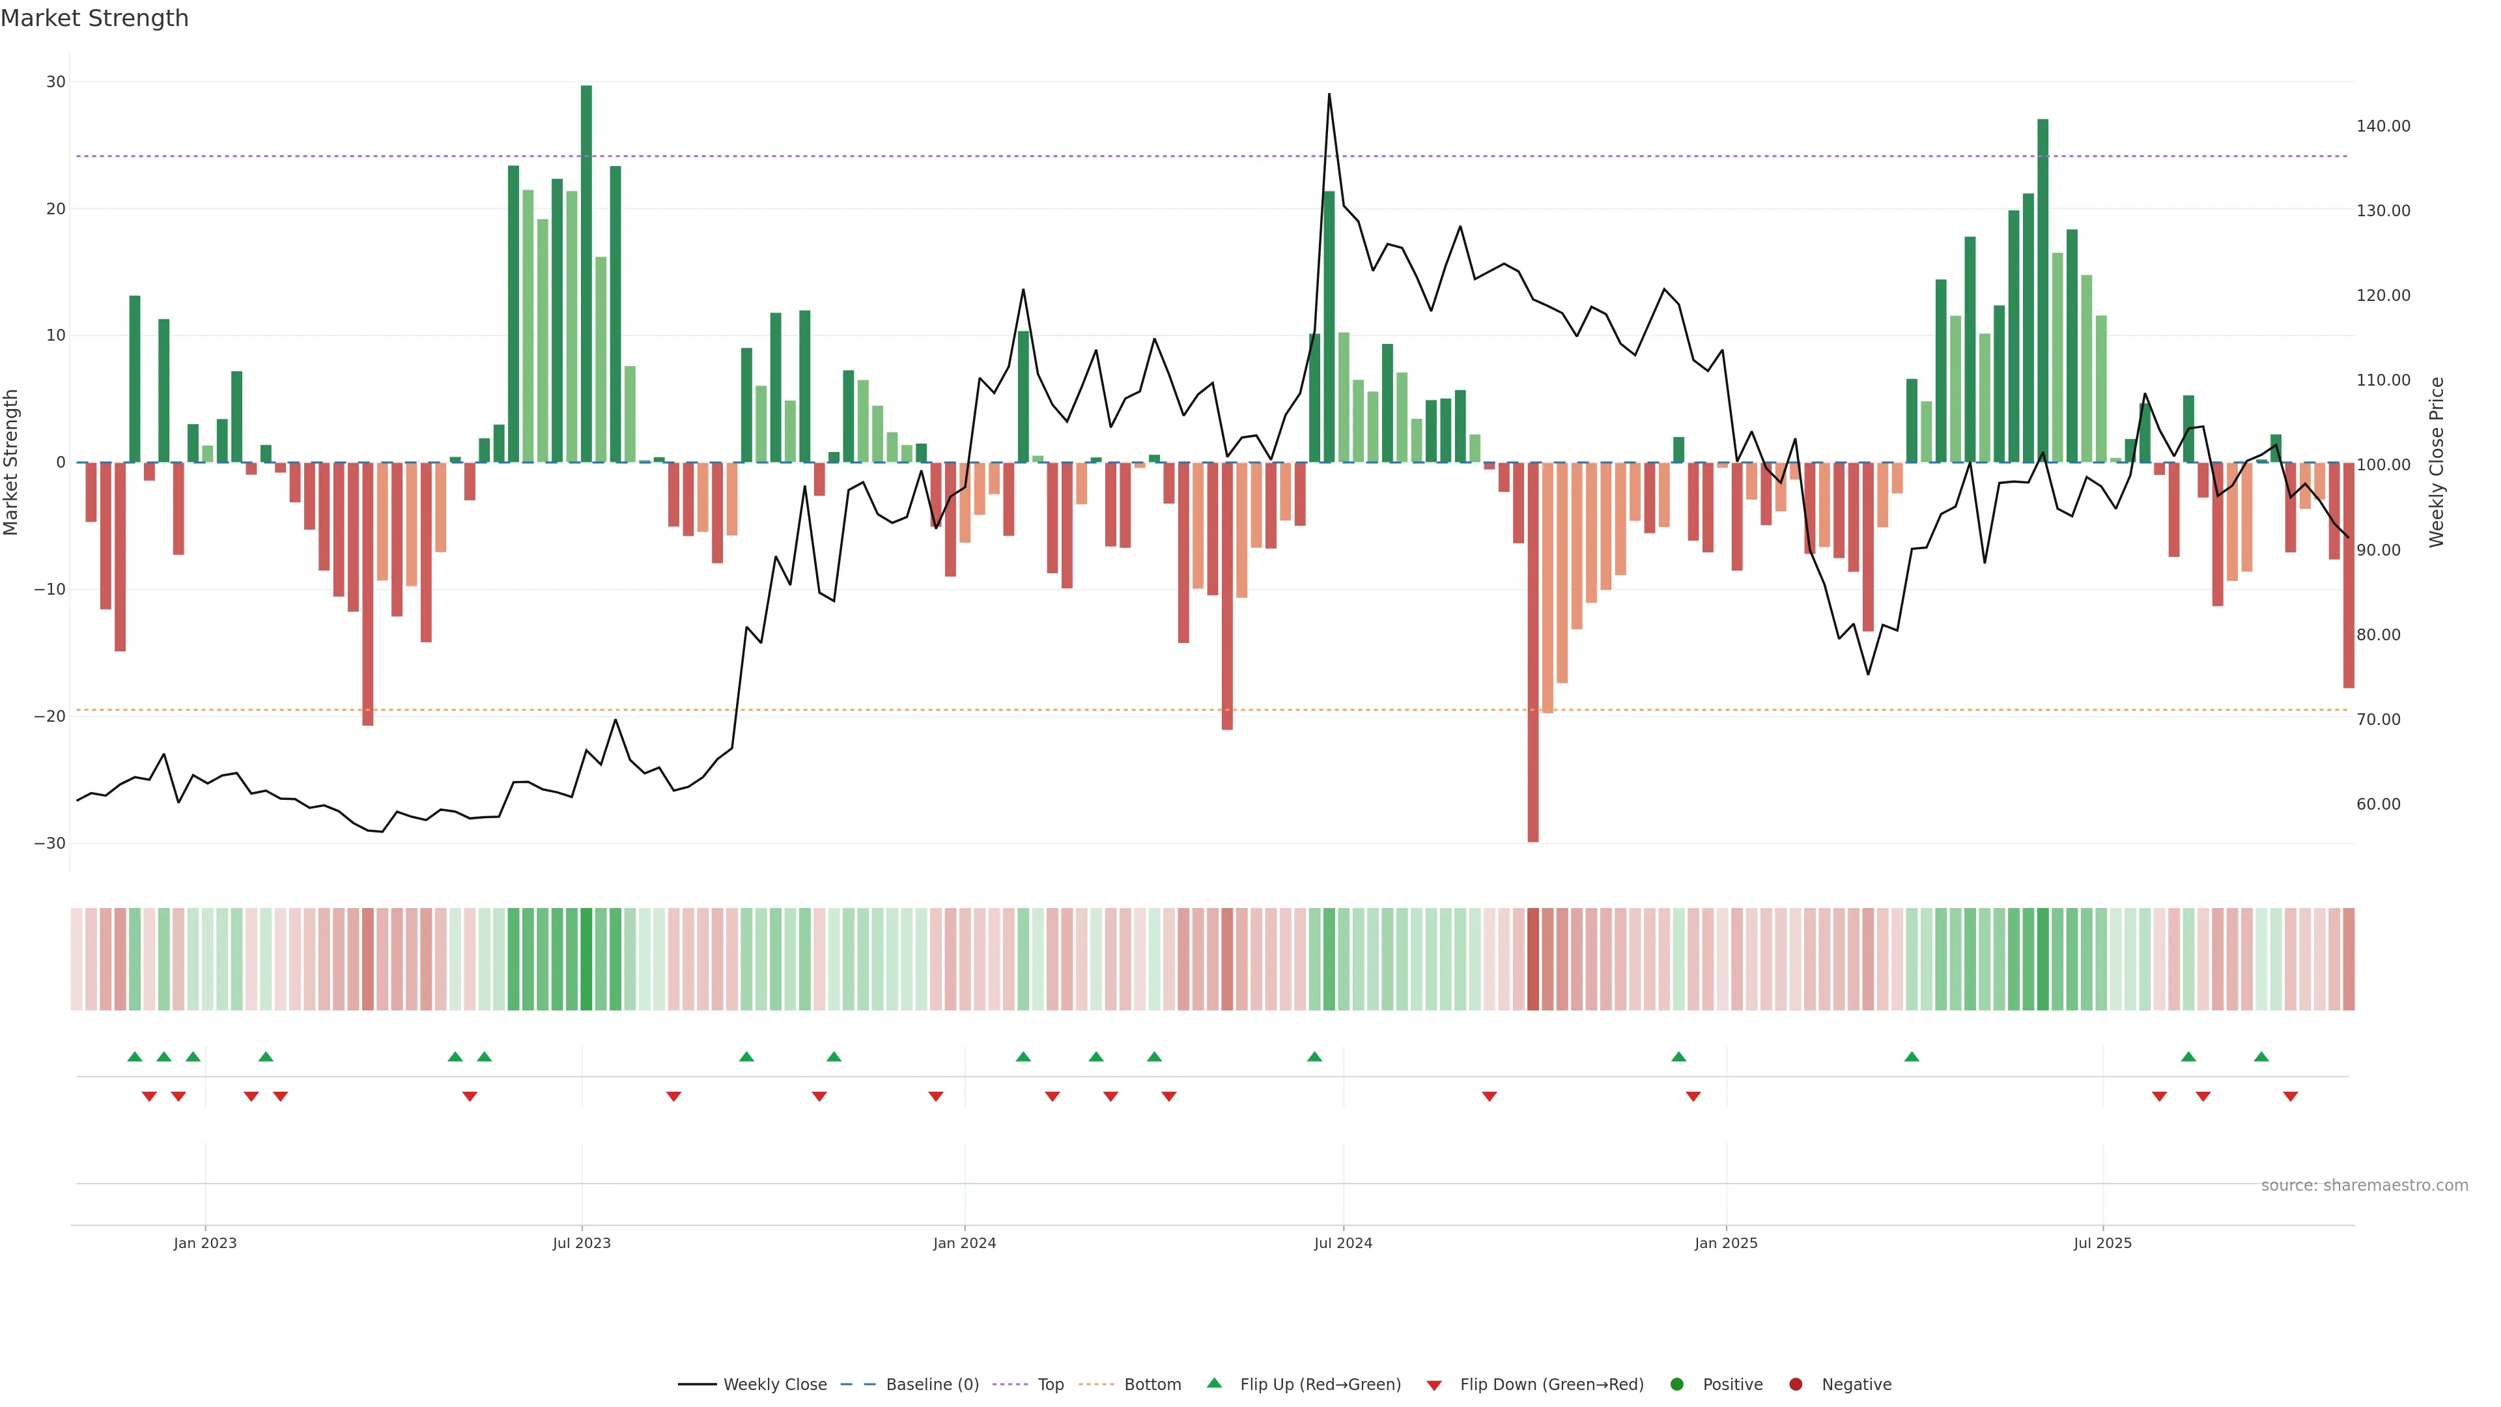Click the leftmost red flip-down triangle marker

point(150,1096)
